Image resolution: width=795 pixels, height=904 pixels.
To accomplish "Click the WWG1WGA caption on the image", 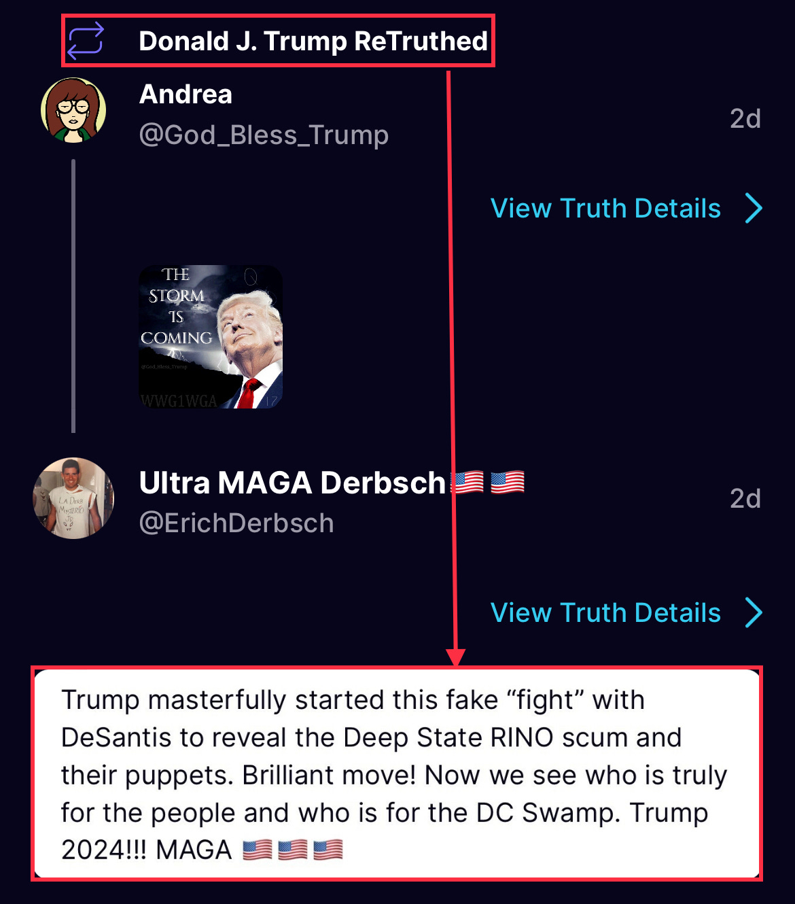I will point(179,401).
